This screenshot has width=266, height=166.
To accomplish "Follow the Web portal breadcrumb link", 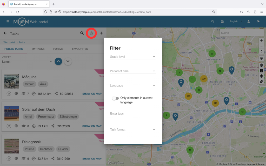I will [x=9, y=42].
